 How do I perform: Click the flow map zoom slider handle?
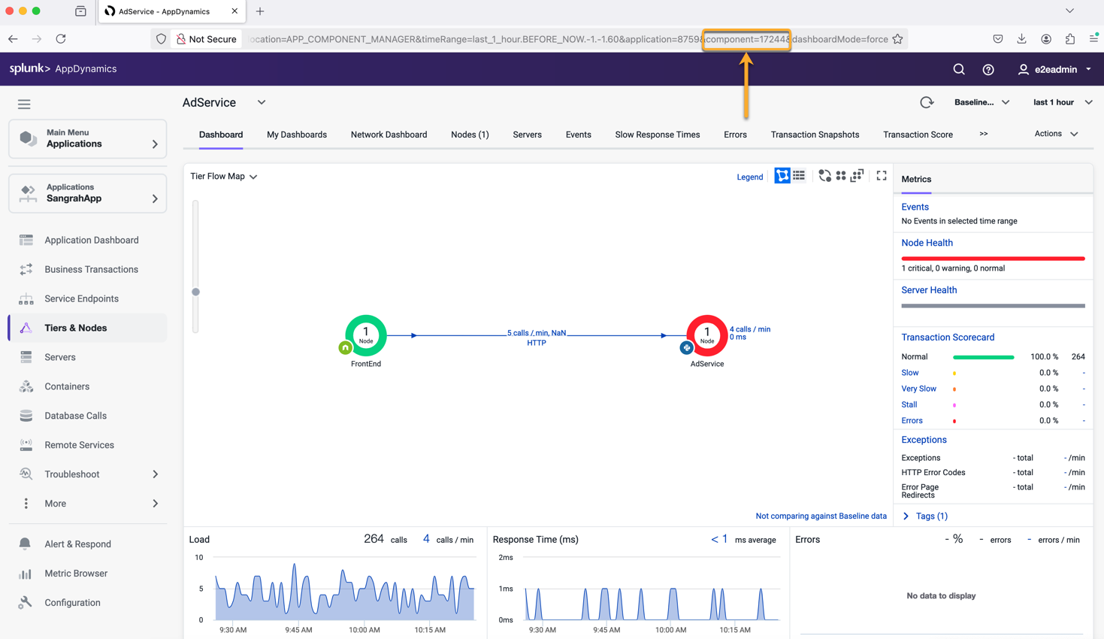click(195, 292)
